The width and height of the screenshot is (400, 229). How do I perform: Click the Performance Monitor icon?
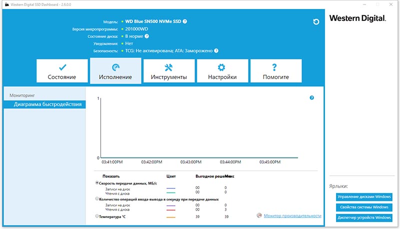pos(259,216)
